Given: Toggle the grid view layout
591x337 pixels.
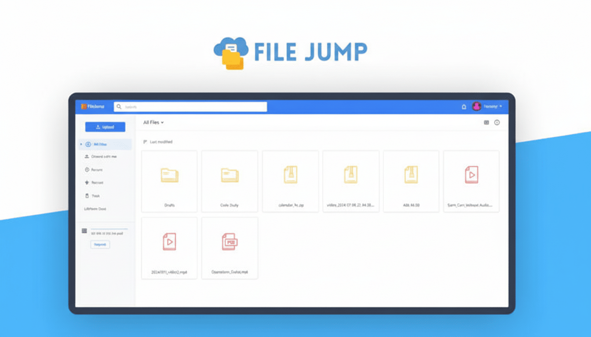Looking at the screenshot, I should pyautogui.click(x=487, y=123).
